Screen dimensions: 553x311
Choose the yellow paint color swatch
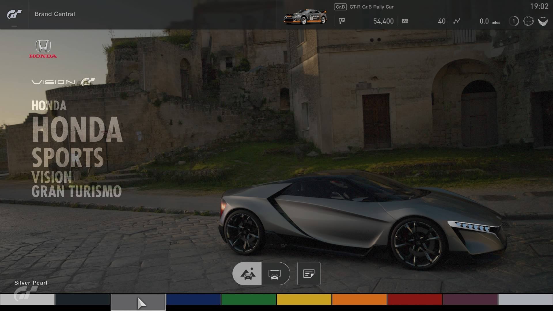(x=304, y=299)
